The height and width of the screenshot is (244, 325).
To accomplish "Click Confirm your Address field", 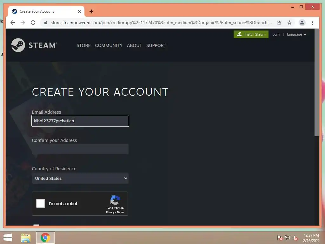I will (80, 149).
